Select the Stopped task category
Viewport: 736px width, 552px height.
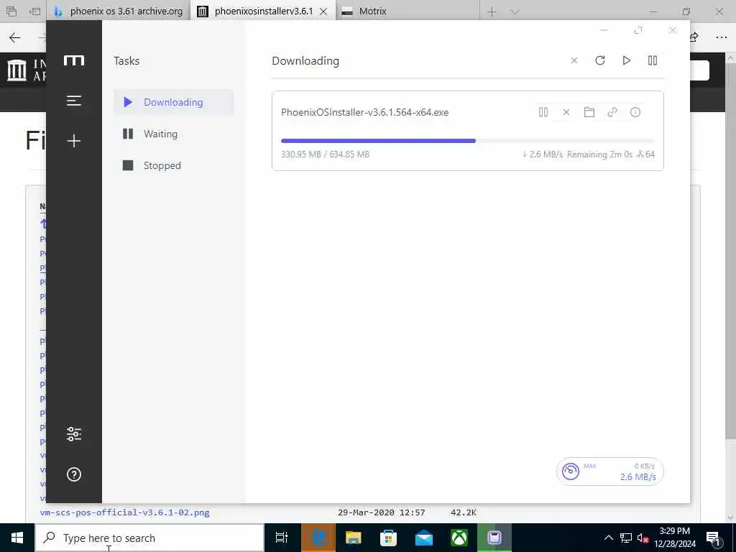click(174, 165)
